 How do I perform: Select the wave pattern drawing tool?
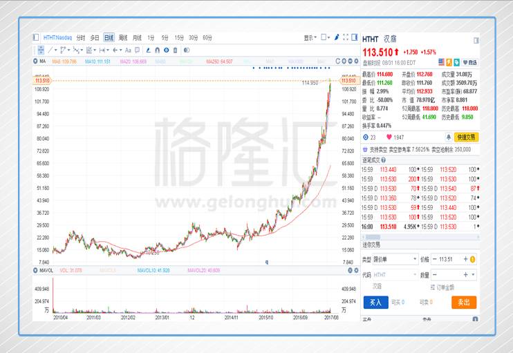[x=76, y=50]
